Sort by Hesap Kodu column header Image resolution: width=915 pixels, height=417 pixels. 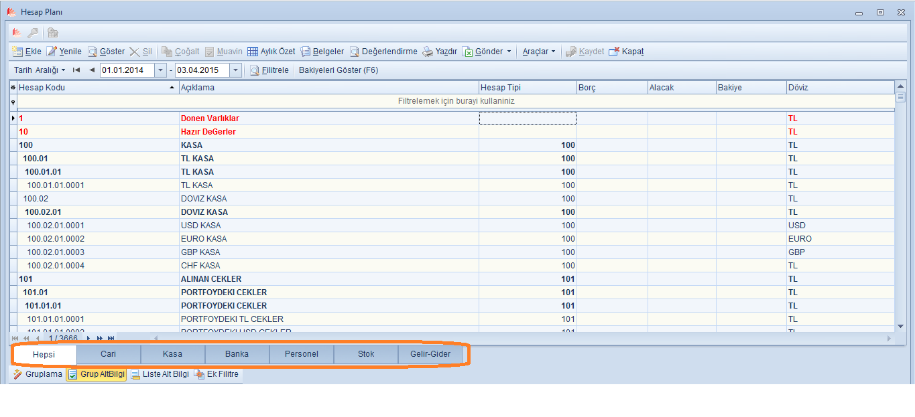click(x=98, y=88)
